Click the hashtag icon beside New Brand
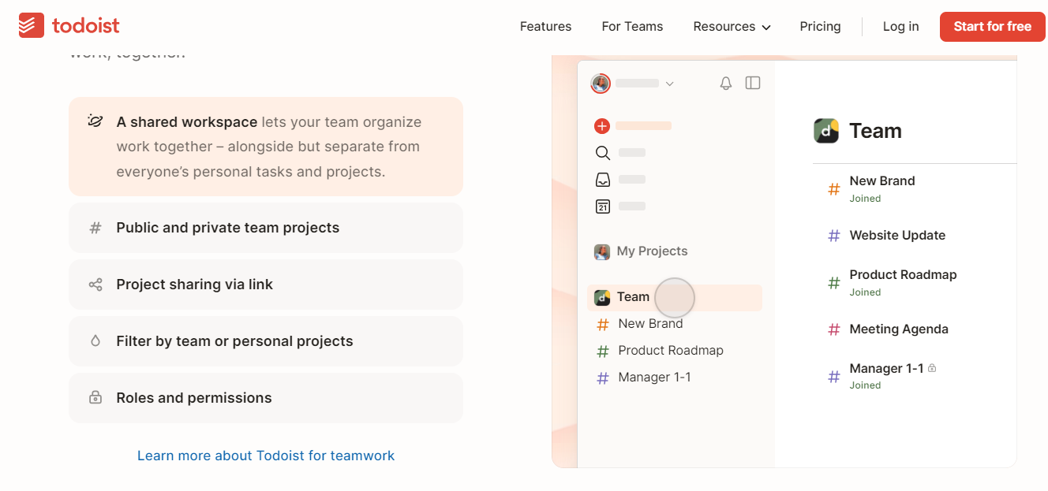Image resolution: width=1048 pixels, height=491 pixels. click(834, 189)
